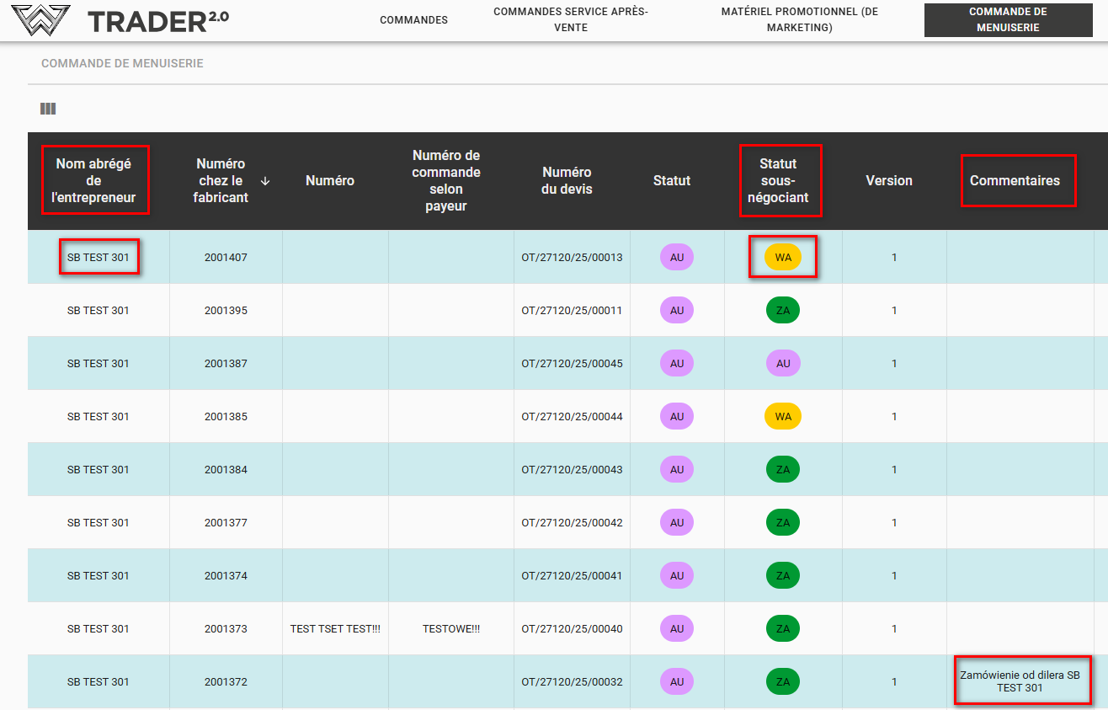The image size is (1108, 710).
Task: Click yellow WA badge for order 2001407
Action: [x=783, y=258]
